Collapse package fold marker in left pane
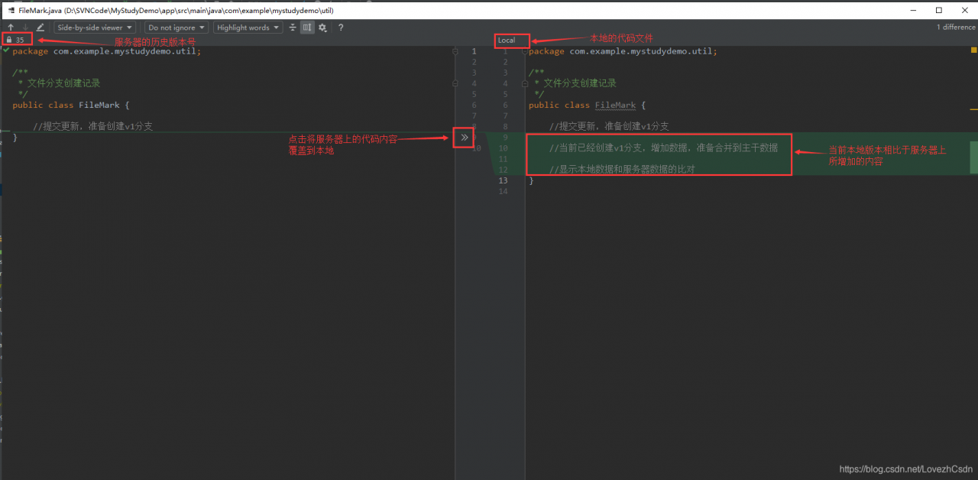The height and width of the screenshot is (480, 978). coord(455,51)
